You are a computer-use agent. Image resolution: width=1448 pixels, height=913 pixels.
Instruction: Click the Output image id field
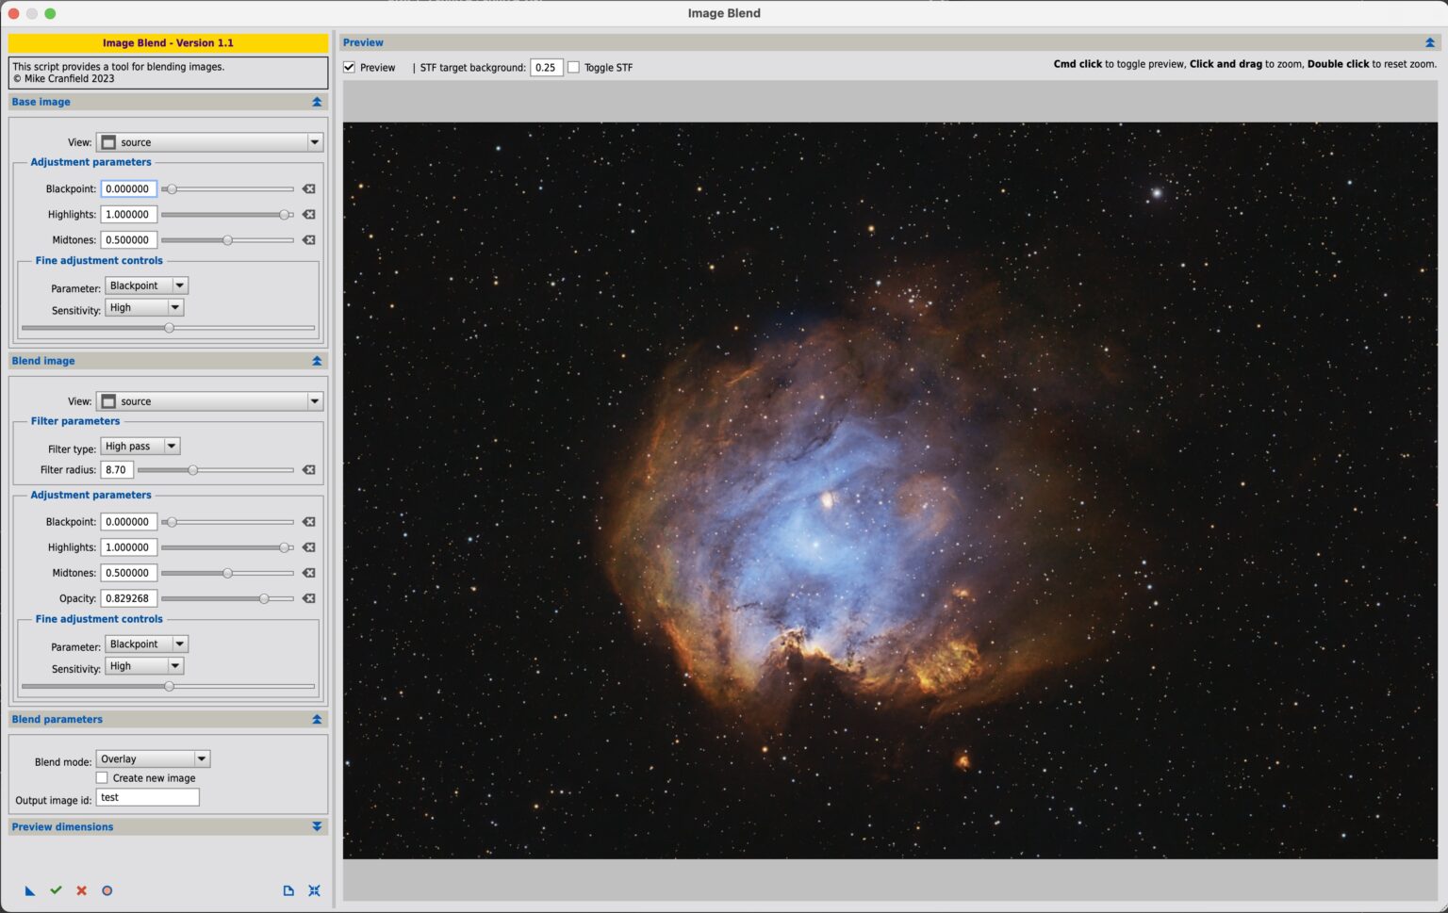pos(148,798)
